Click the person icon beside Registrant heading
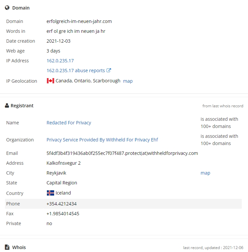 pyautogui.click(x=7, y=106)
